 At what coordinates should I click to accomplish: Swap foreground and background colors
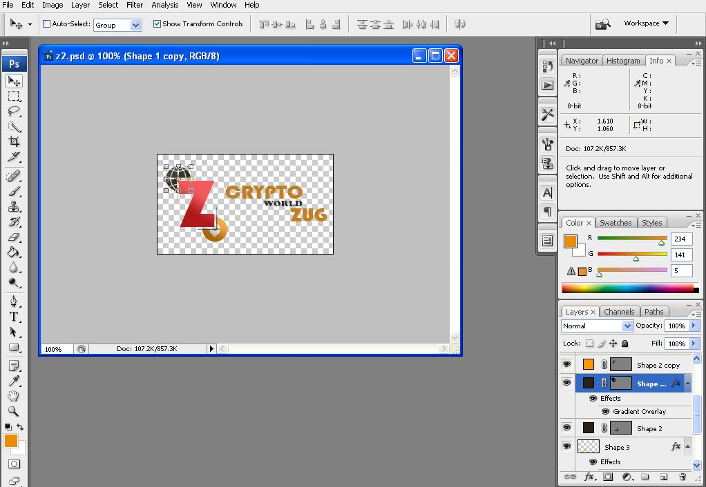click(20, 426)
